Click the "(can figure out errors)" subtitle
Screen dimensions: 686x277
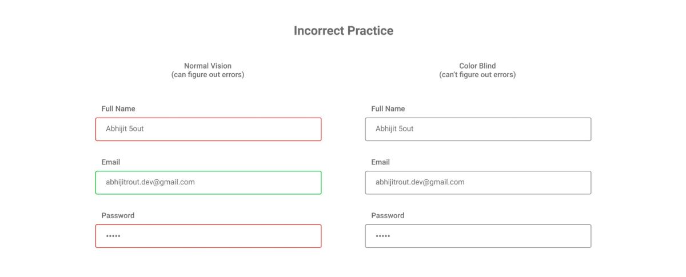point(208,75)
